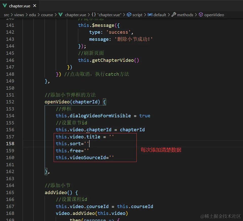The width and height of the screenshot is (243, 221).
Task: Click the Vue logo icon on the chapter.vue tab
Action: pyautogui.click(x=4, y=6)
